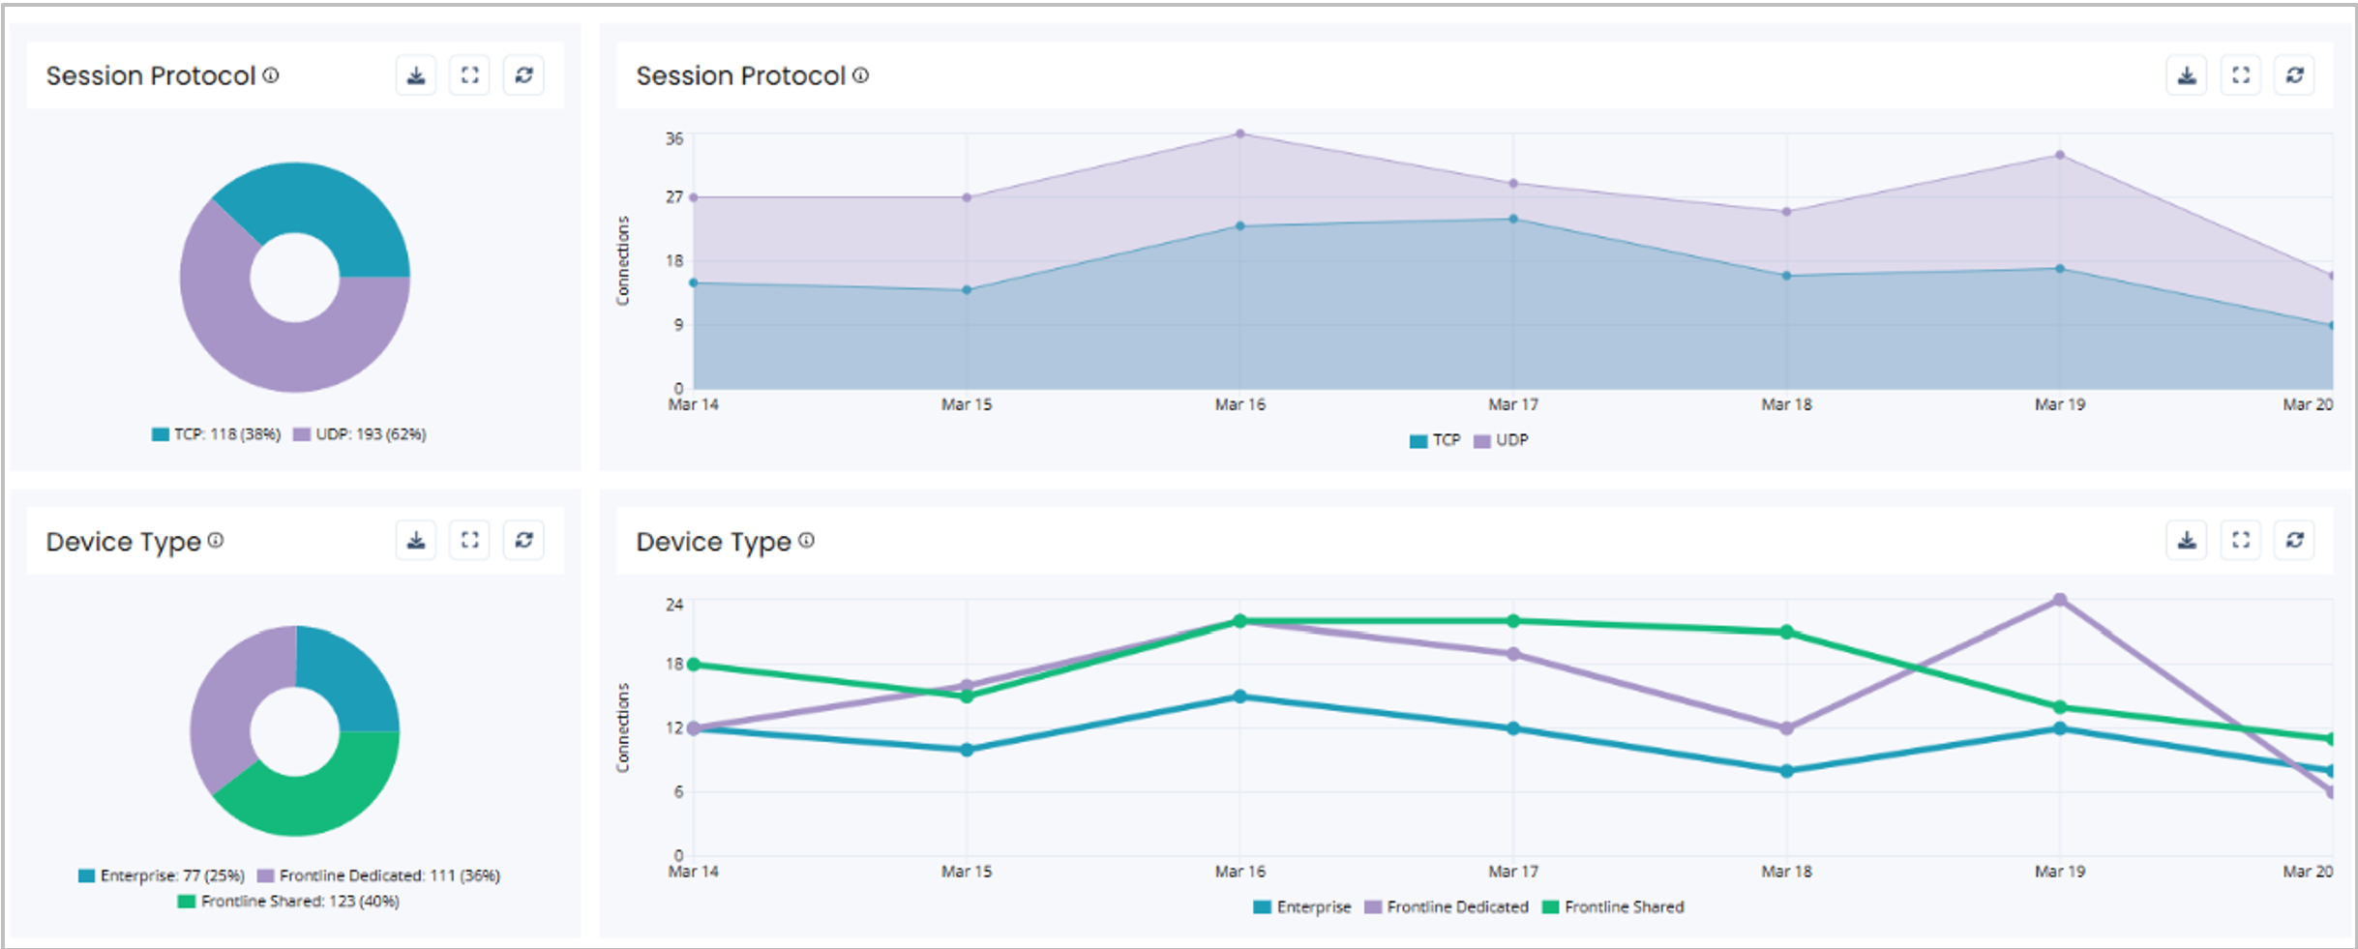Open fullscreen for Device Type line chart
Viewport: 2358px width, 949px height.
[x=2241, y=540]
